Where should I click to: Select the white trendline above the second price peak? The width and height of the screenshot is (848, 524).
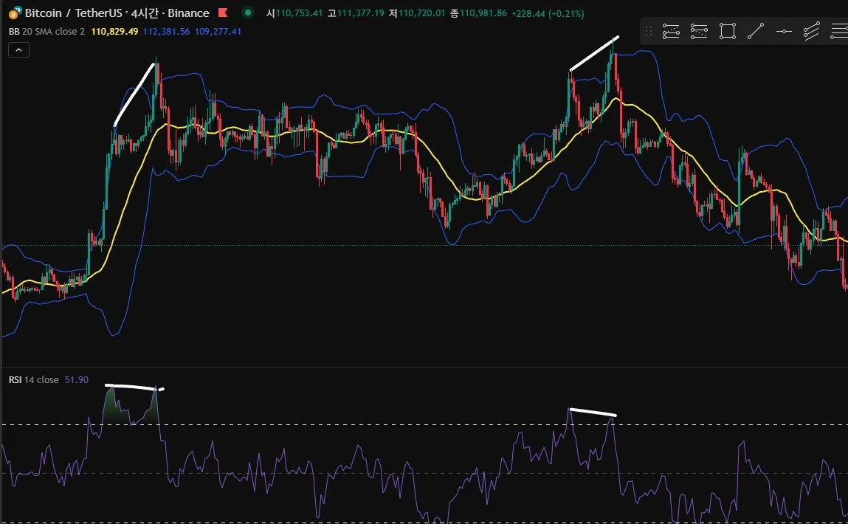tap(594, 53)
